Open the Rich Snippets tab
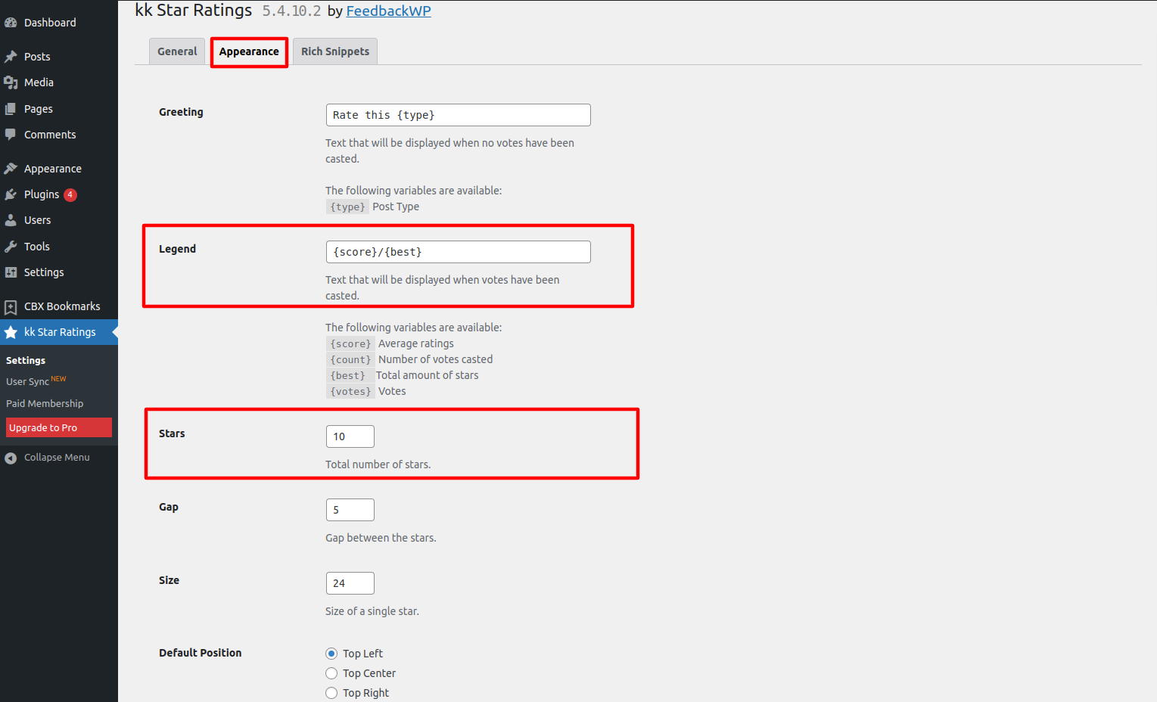 [335, 51]
